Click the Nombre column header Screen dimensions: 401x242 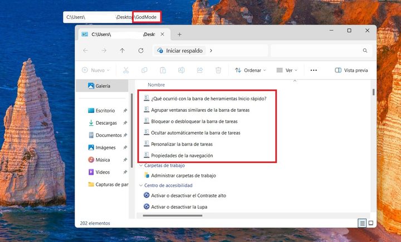point(157,85)
